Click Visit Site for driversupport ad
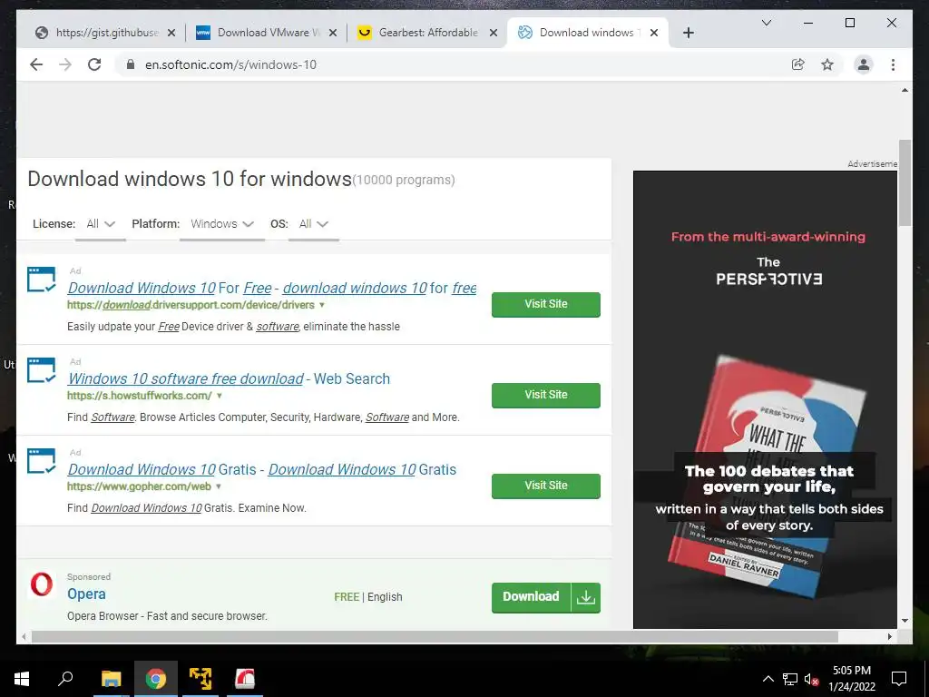 545,304
